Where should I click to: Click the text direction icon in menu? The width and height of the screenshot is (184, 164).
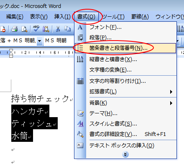[x=80, y=59]
